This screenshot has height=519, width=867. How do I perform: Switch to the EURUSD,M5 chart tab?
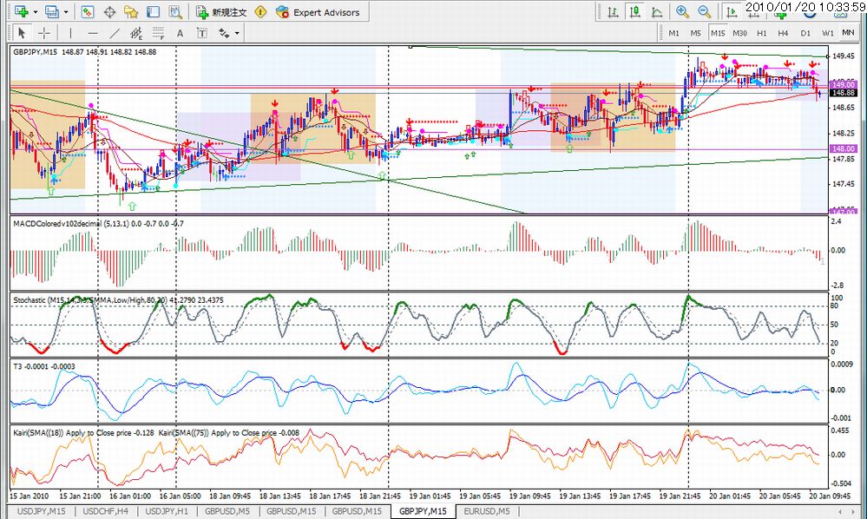(487, 511)
